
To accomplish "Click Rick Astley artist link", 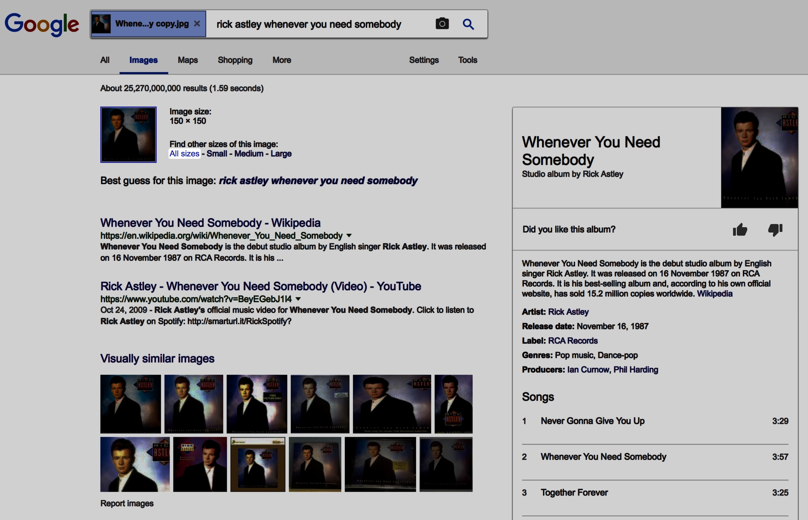I will point(568,312).
